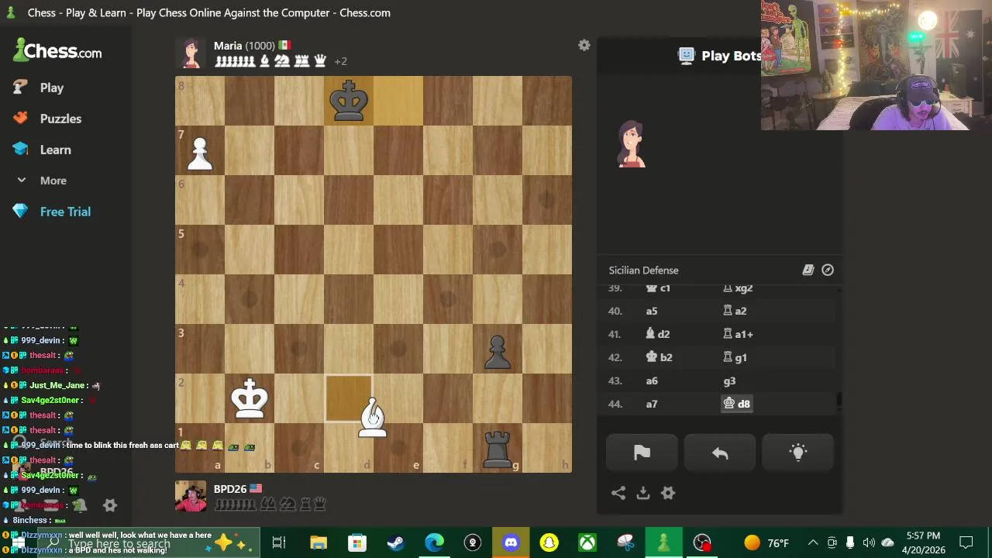Open Snapchat from the taskbar
Screen dimensions: 992x558
coord(549,542)
